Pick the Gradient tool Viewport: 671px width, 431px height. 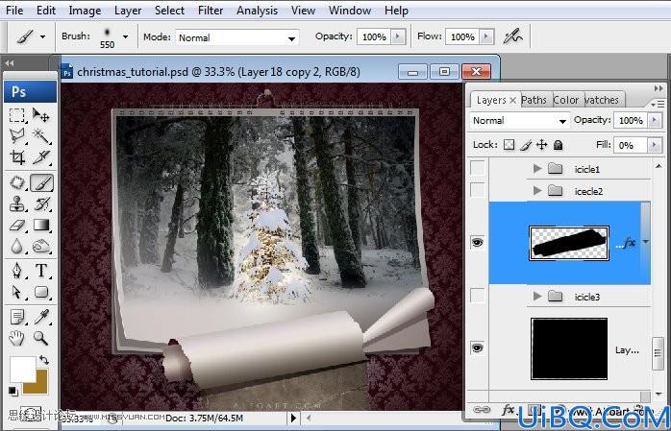pos(41,226)
